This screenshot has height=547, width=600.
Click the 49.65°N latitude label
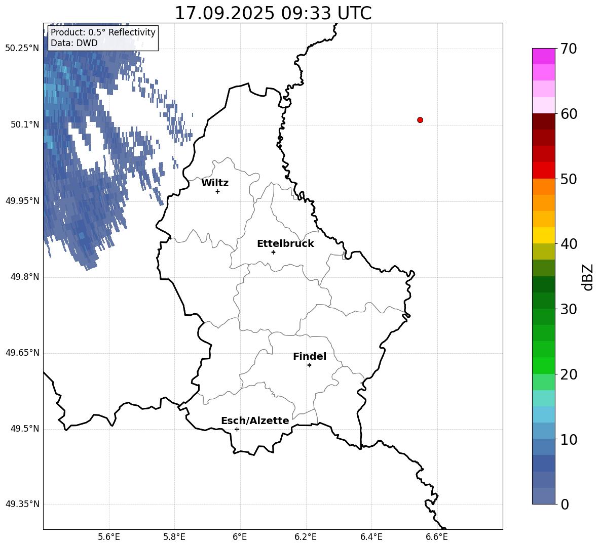point(22,353)
